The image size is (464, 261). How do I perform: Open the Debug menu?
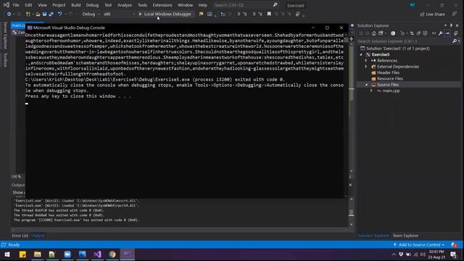(x=92, y=5)
